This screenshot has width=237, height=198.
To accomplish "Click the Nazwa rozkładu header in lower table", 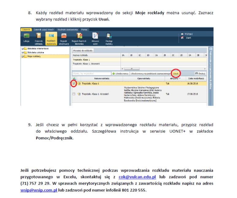I will (x=102, y=78).
